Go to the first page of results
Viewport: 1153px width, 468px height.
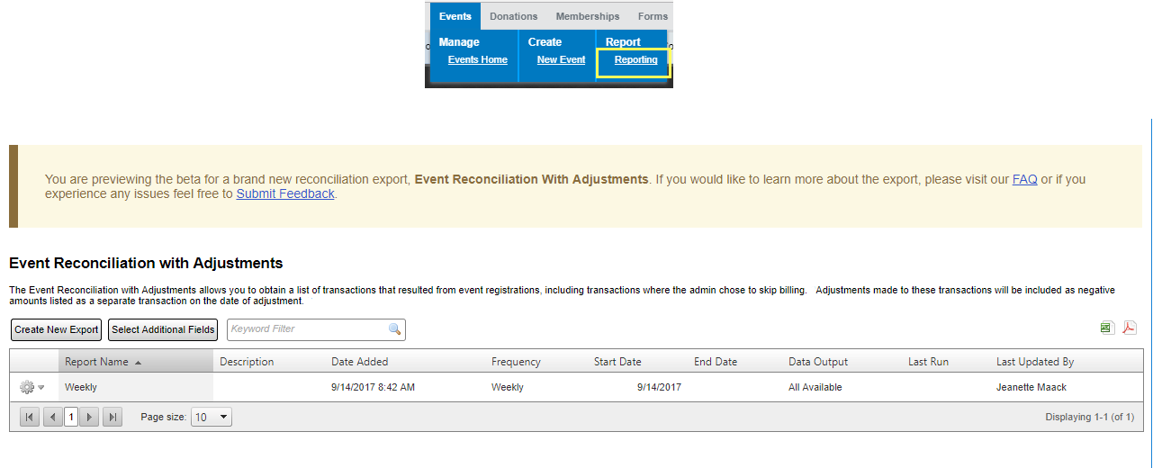click(x=30, y=418)
